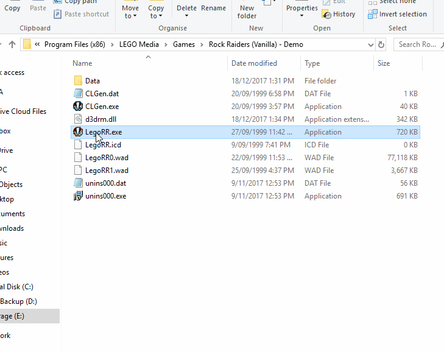
Task: Expand arrow after Program Files (x86)
Action: point(112,44)
